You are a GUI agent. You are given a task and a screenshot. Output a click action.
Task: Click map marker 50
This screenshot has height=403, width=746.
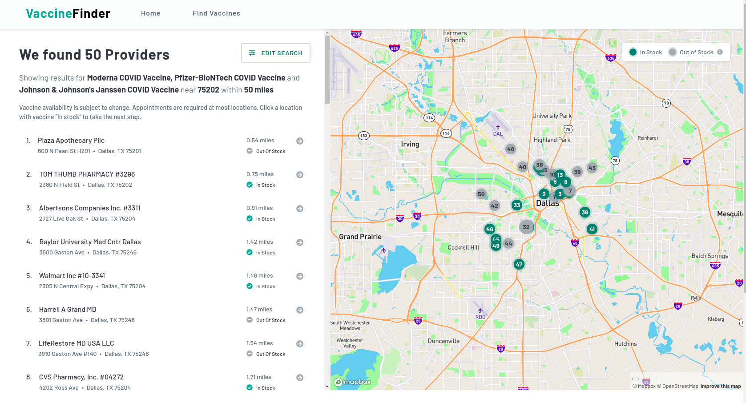[x=481, y=194]
